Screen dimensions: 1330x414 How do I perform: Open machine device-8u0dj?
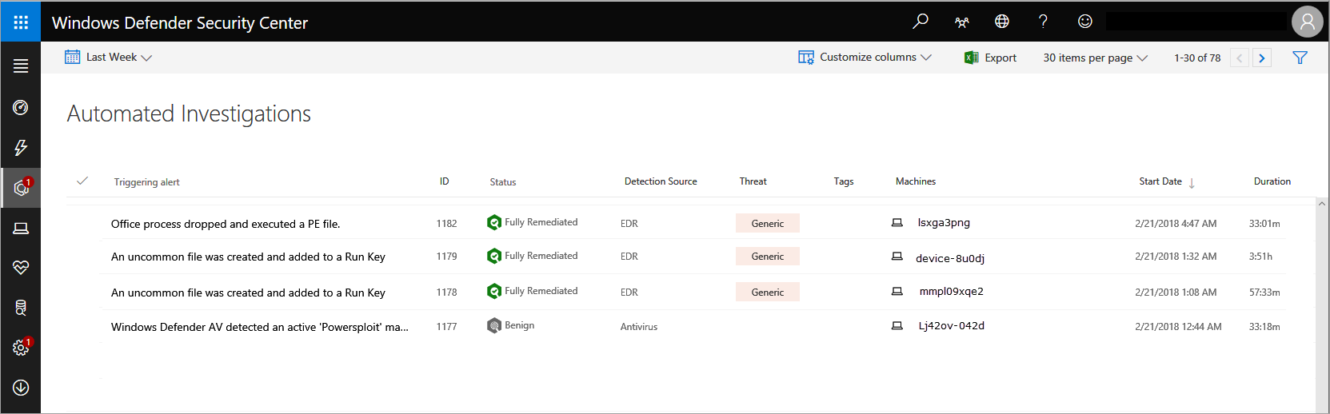949,258
